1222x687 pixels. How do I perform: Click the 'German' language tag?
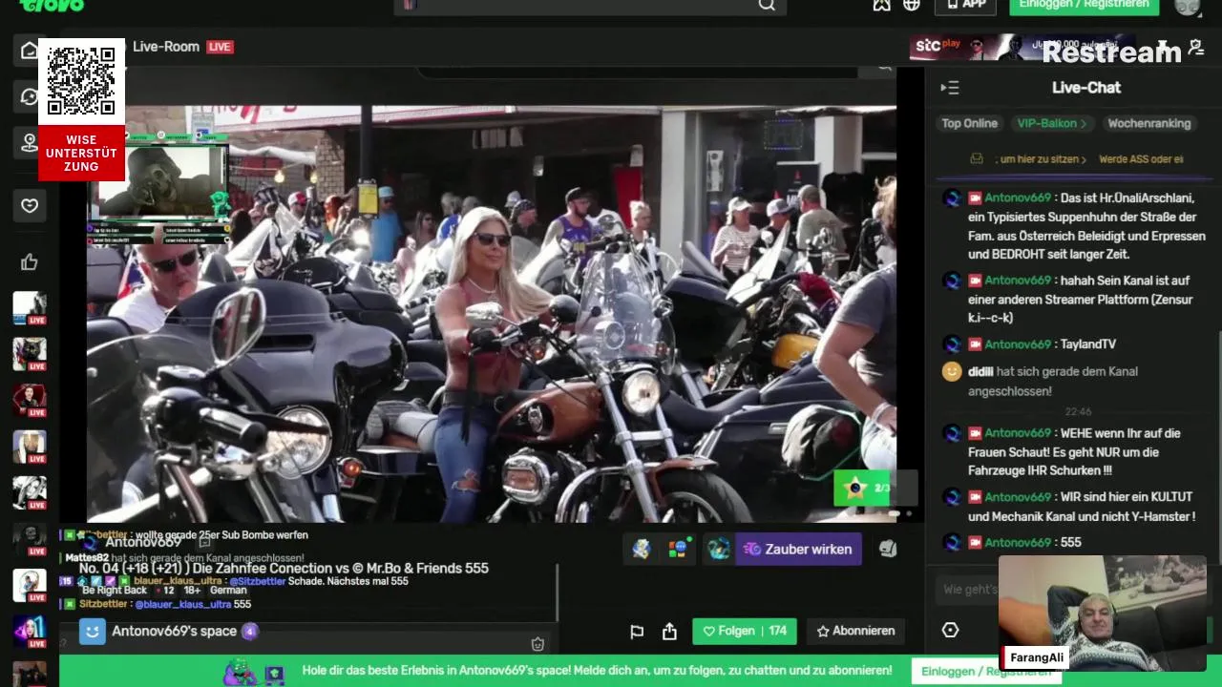click(228, 591)
